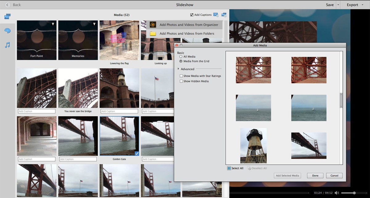This screenshot has height=198, width=370.
Task: Choose Add Photos and Videos from Organizer
Action: click(x=184, y=25)
